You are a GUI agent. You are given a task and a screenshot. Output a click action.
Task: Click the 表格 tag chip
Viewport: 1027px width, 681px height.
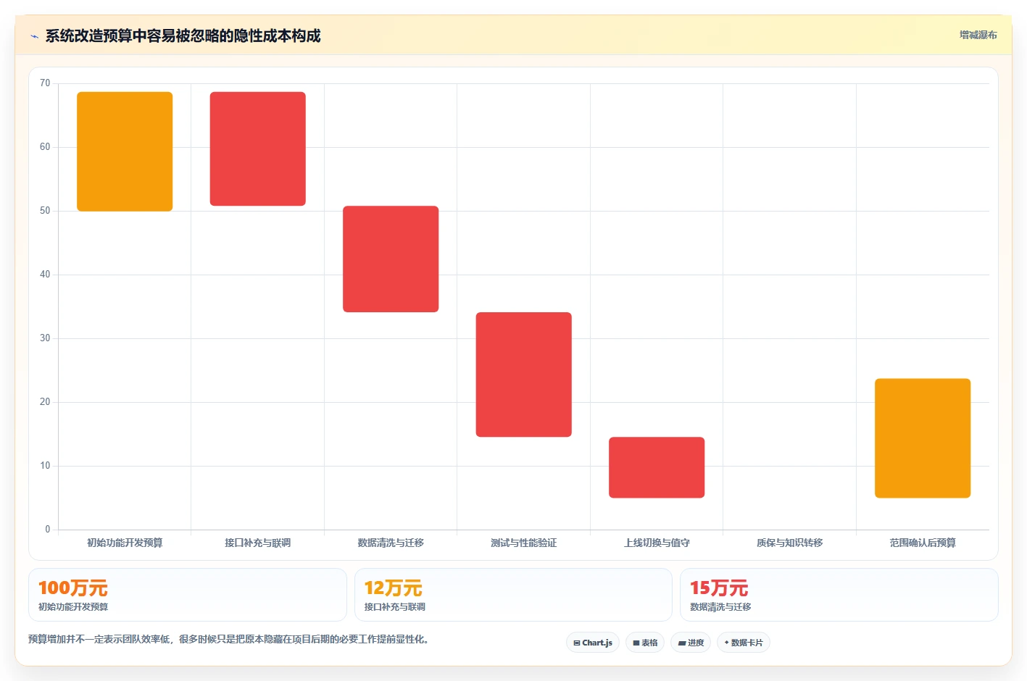[x=645, y=643]
